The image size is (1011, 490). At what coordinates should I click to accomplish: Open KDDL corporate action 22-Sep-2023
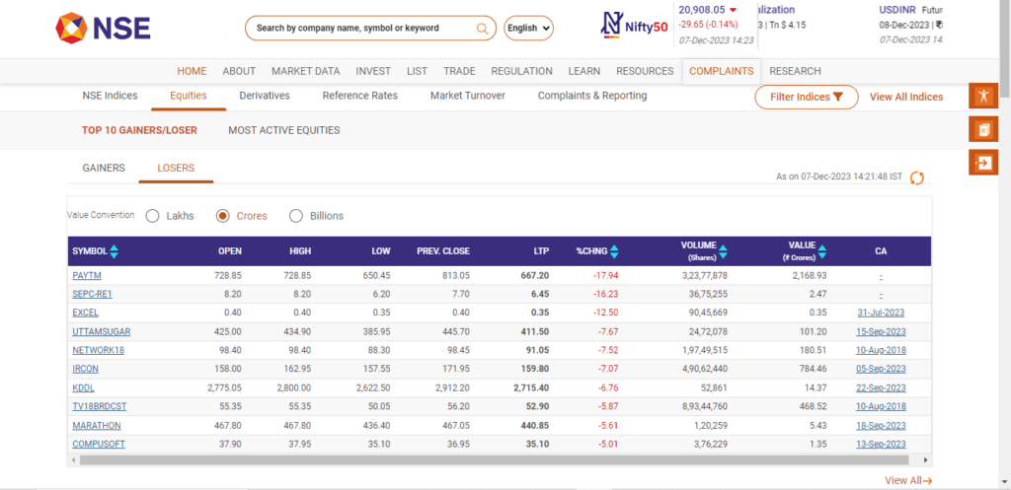coord(881,388)
